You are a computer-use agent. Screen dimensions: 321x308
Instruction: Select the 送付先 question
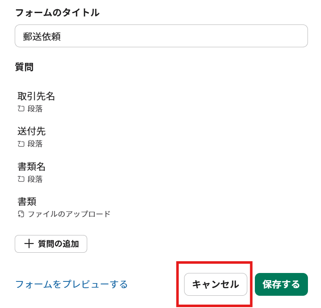pos(32,131)
